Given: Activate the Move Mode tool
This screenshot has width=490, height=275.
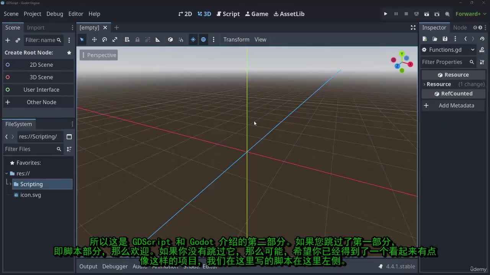Looking at the screenshot, I should tap(94, 39).
